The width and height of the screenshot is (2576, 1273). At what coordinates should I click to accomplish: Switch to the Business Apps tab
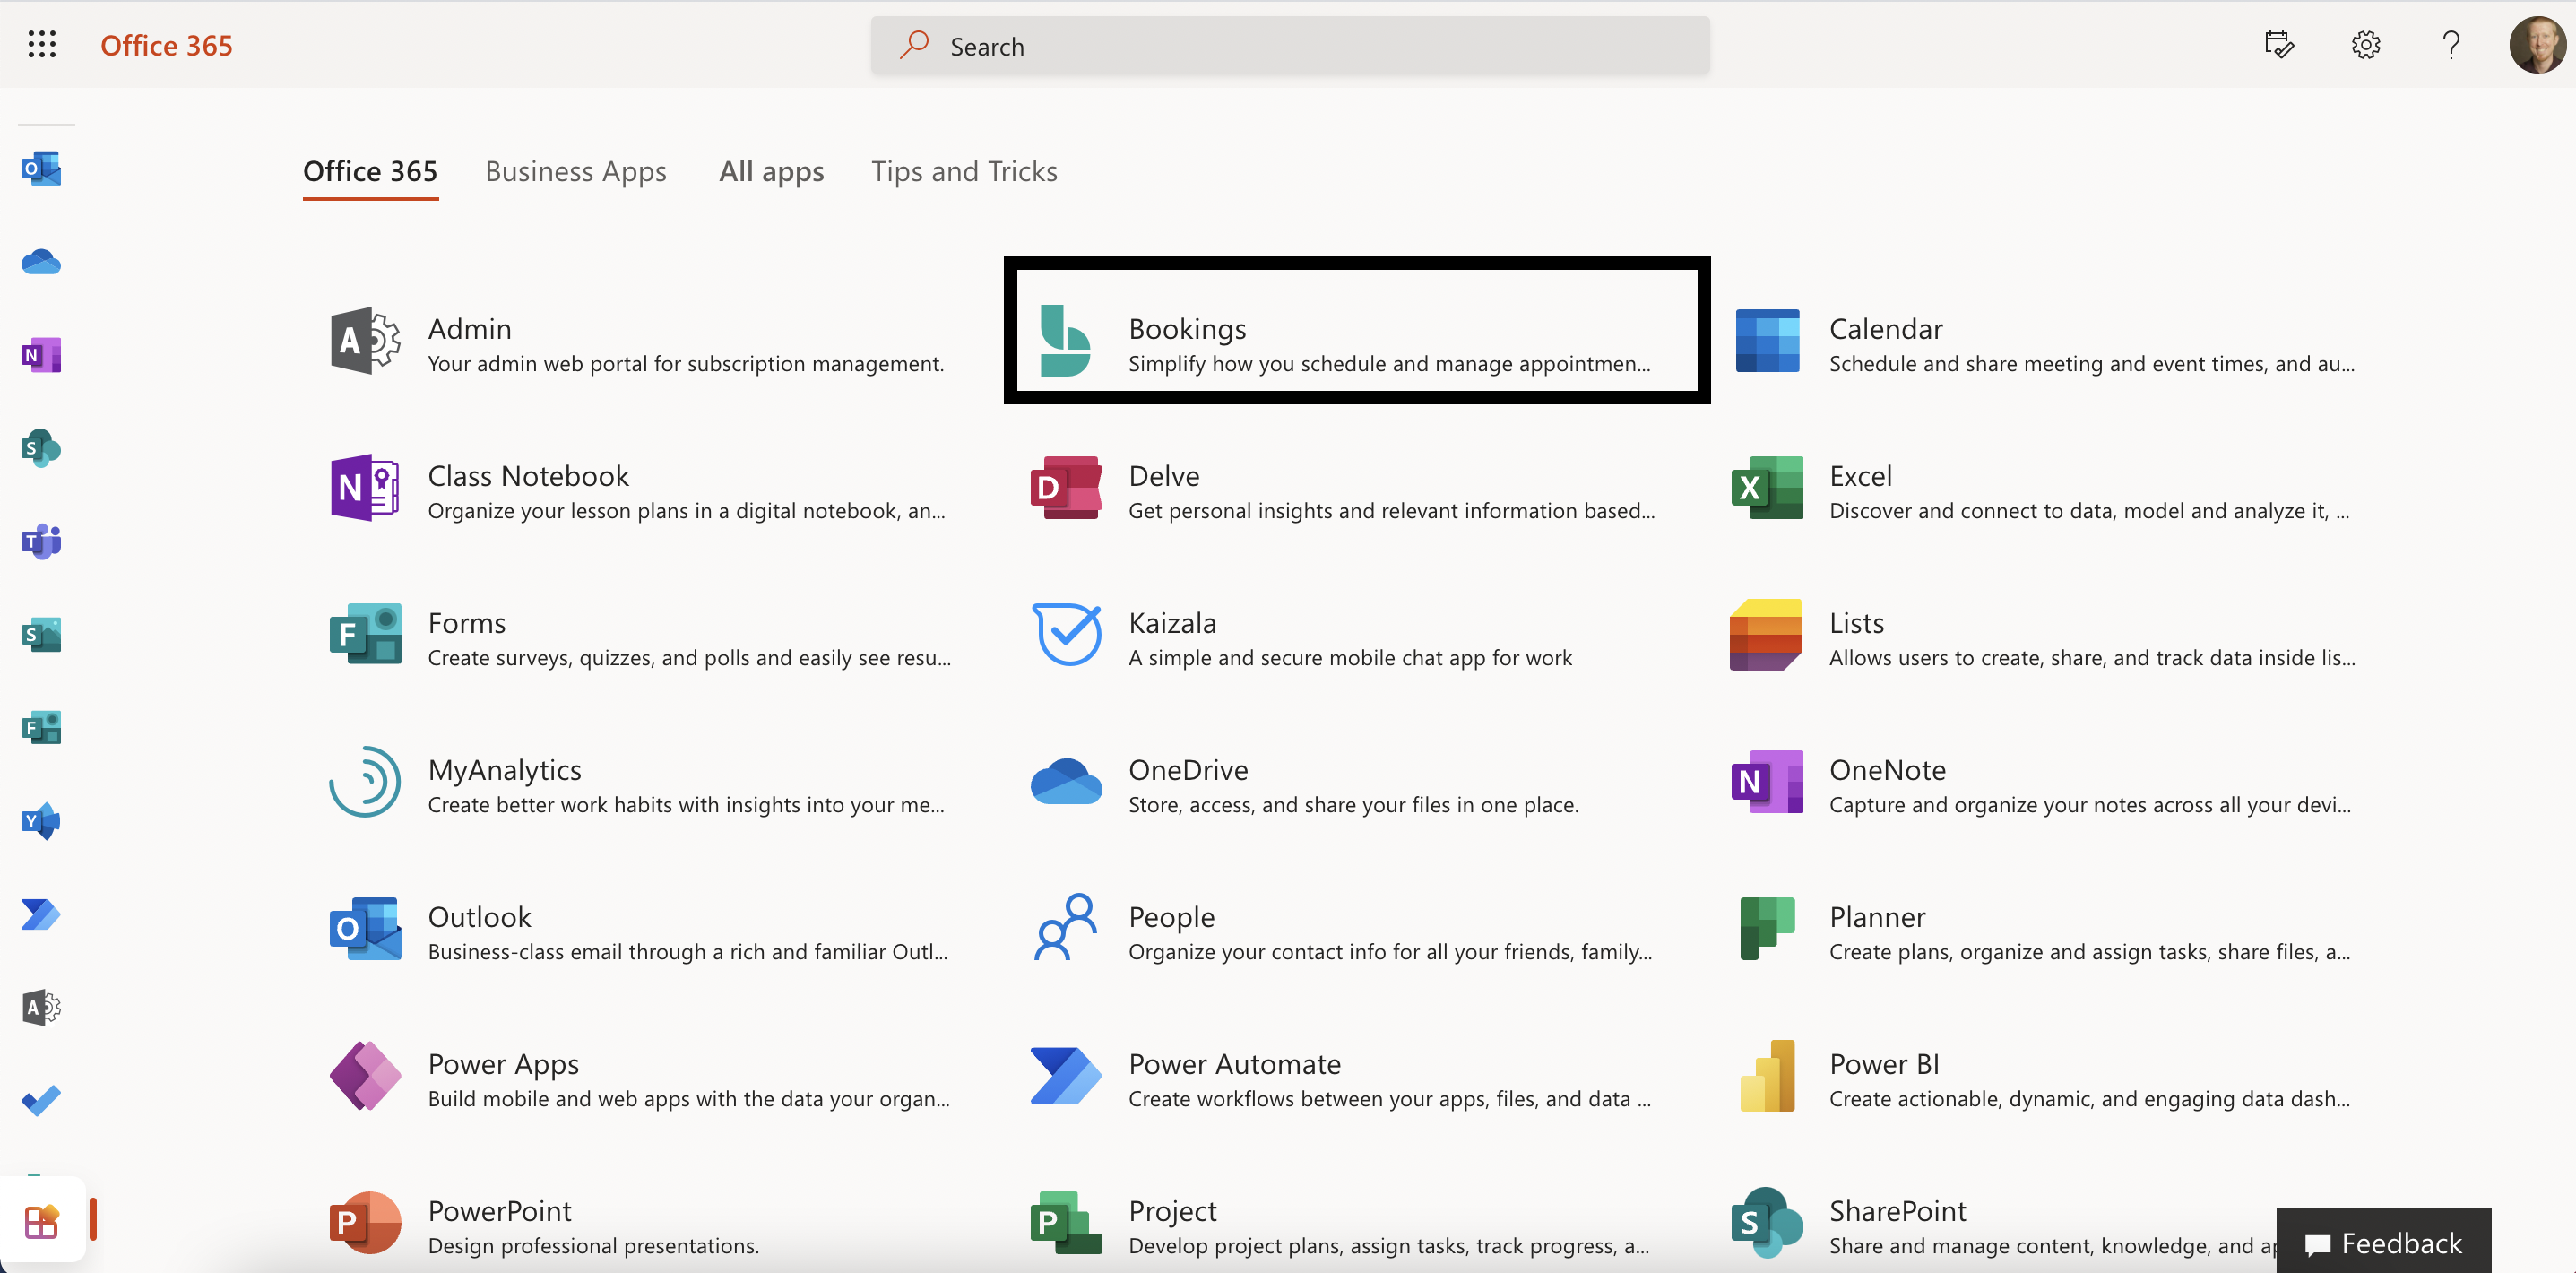coord(576,172)
